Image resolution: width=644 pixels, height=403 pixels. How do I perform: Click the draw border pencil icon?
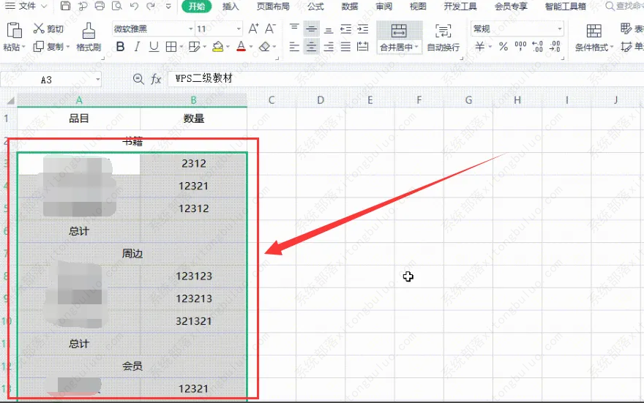click(x=194, y=47)
